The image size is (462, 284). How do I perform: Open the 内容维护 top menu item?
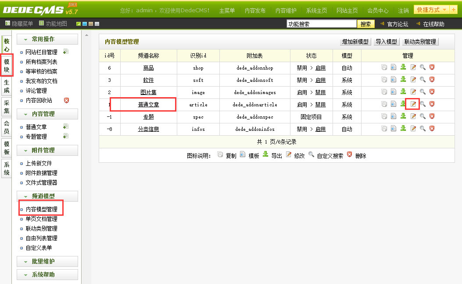[x=286, y=11]
